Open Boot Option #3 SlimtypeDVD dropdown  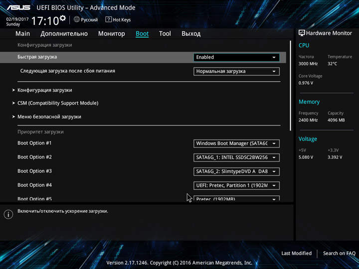pyautogui.click(x=236, y=171)
